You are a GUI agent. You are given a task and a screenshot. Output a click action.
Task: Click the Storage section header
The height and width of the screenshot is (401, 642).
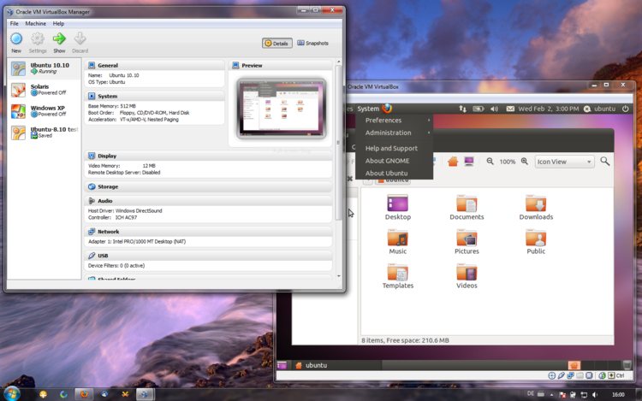208,186
